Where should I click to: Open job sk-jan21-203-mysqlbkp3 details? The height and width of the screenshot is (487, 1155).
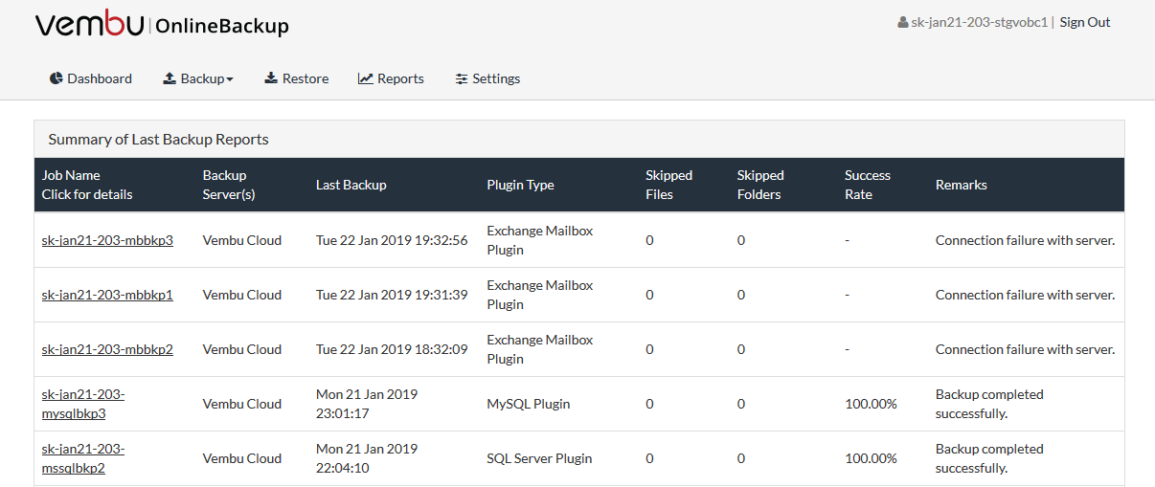(83, 404)
